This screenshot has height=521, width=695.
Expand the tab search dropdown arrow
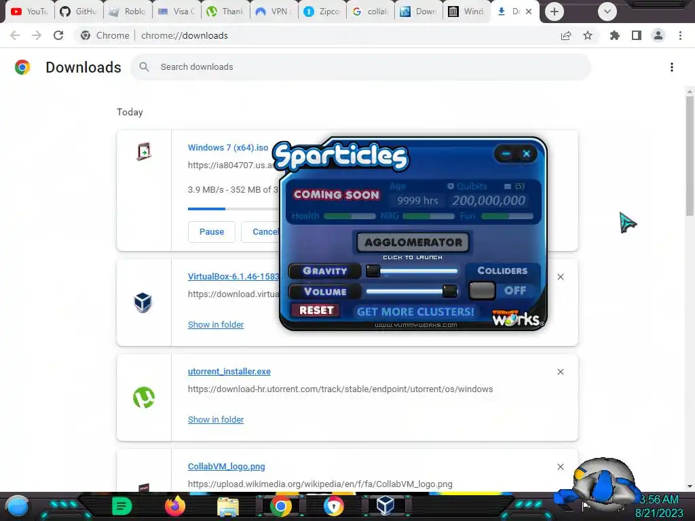point(607,12)
